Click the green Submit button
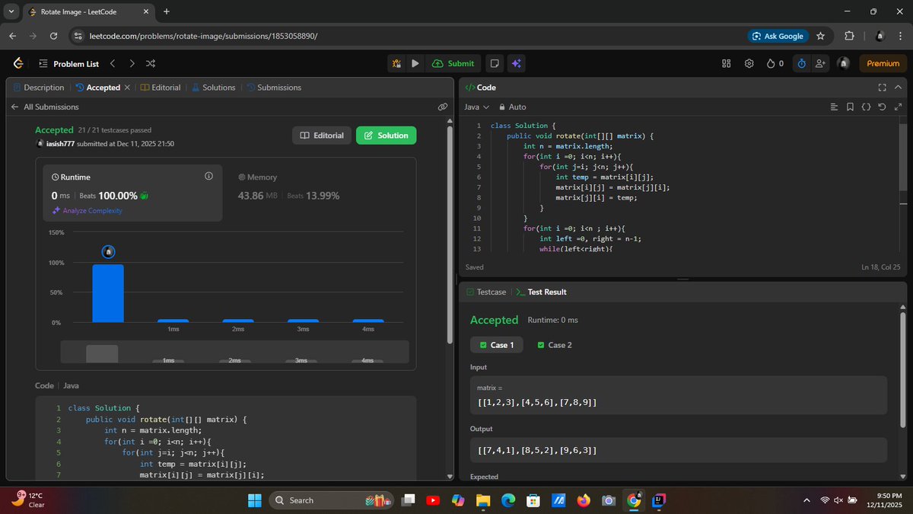 click(x=453, y=63)
